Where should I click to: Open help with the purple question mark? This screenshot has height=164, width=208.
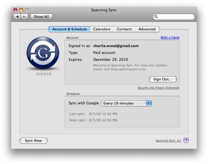click(186, 140)
